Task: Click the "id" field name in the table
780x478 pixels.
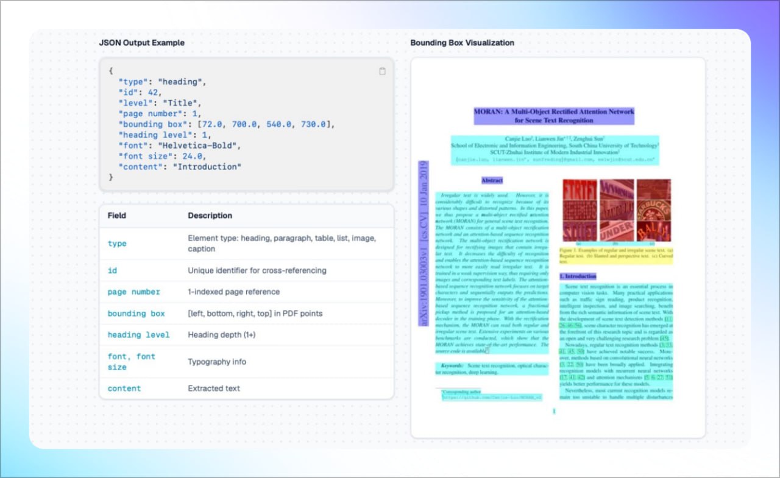Action: (x=112, y=270)
